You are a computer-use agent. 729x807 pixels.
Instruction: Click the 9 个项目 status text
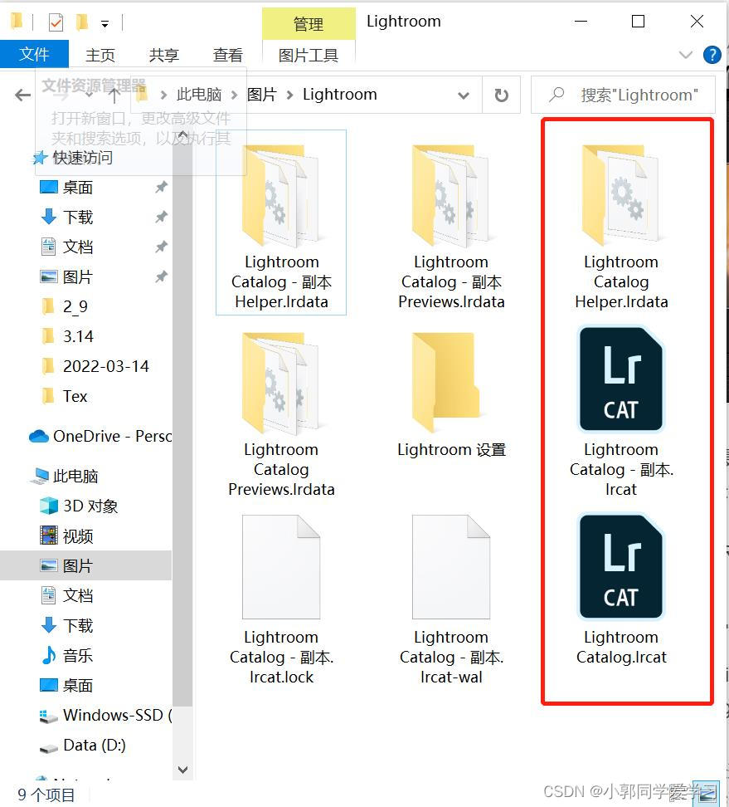tap(46, 795)
